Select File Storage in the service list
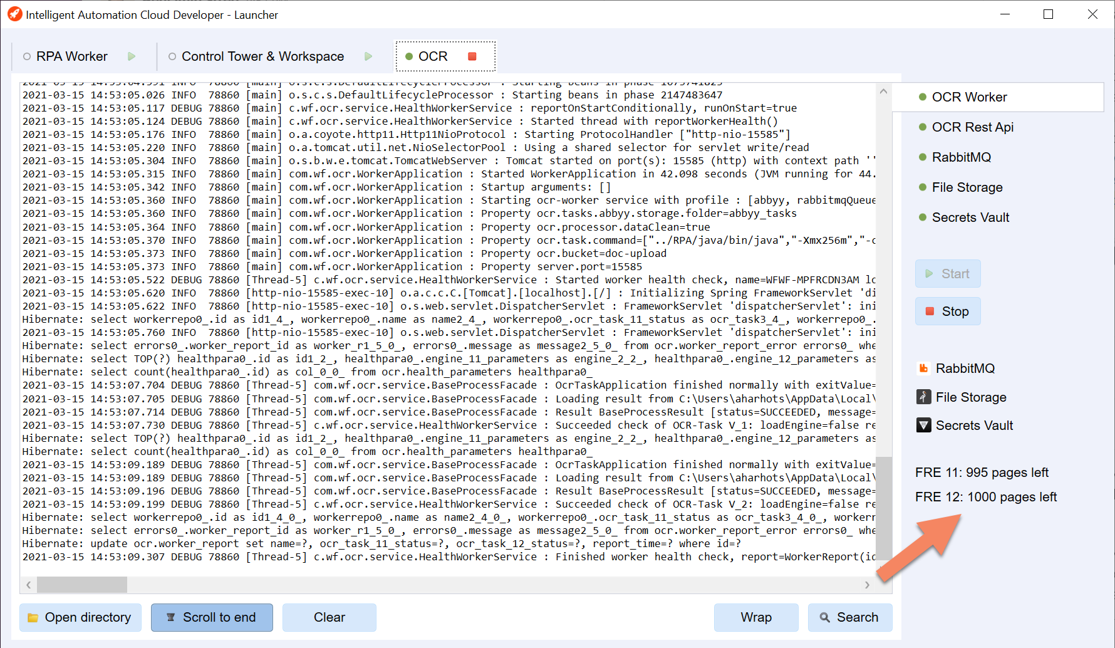Image resolution: width=1115 pixels, height=648 pixels. [998, 187]
